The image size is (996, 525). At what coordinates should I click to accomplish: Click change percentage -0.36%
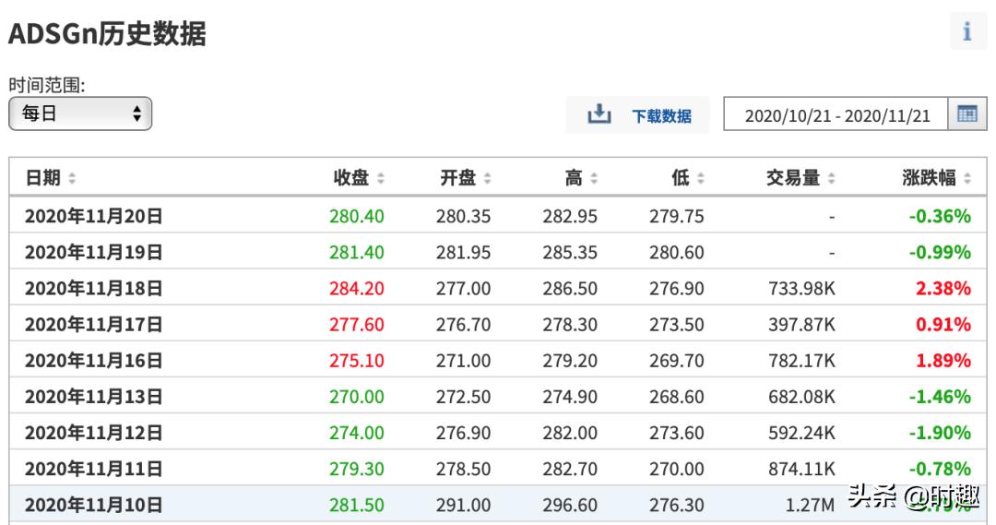pos(940,216)
